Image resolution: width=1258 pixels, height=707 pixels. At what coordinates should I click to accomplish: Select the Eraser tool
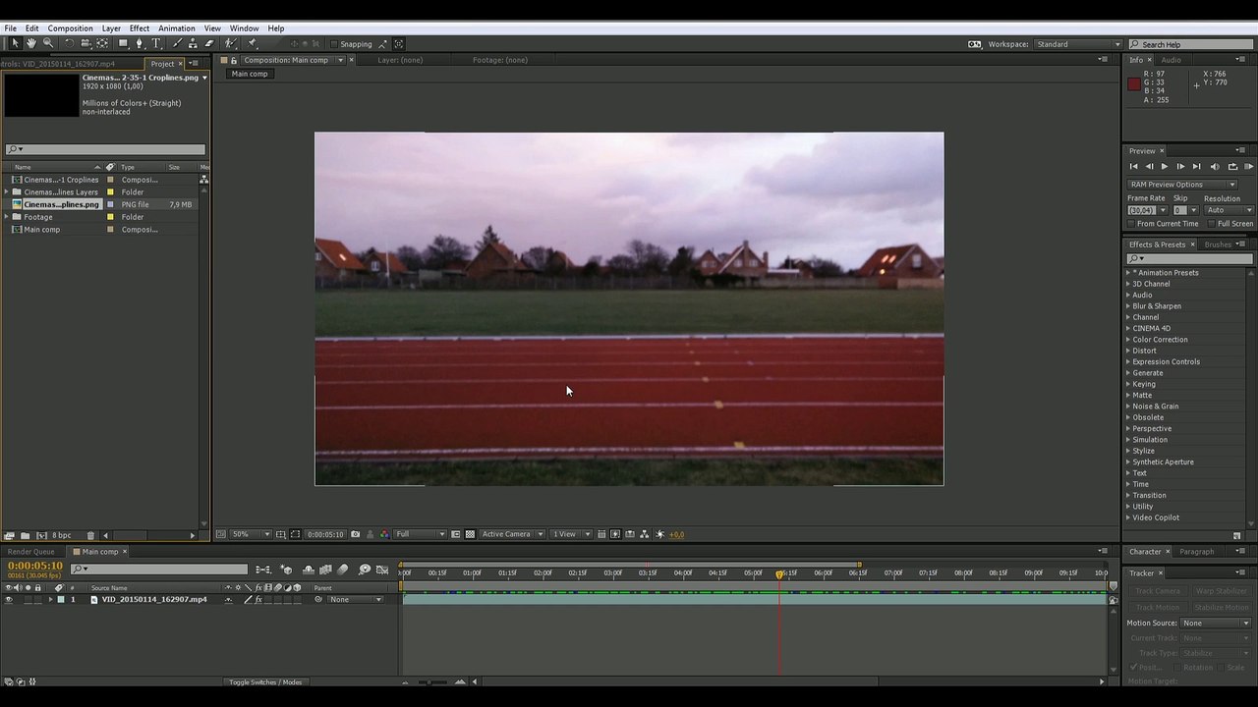point(209,43)
